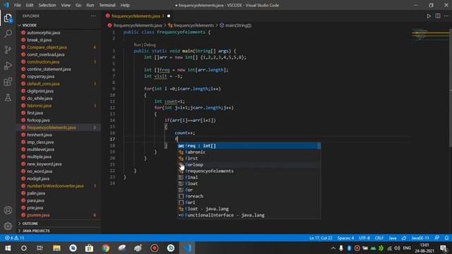Click the Windows Start button
452x254 pixels.
pos(8,248)
